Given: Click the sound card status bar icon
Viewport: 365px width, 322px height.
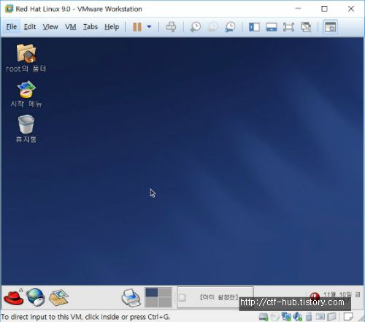Looking at the screenshot, I should tap(298, 316).
